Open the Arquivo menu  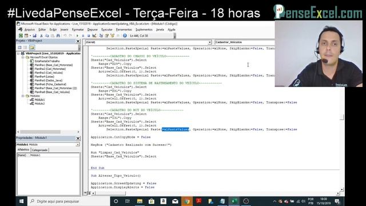30,30
